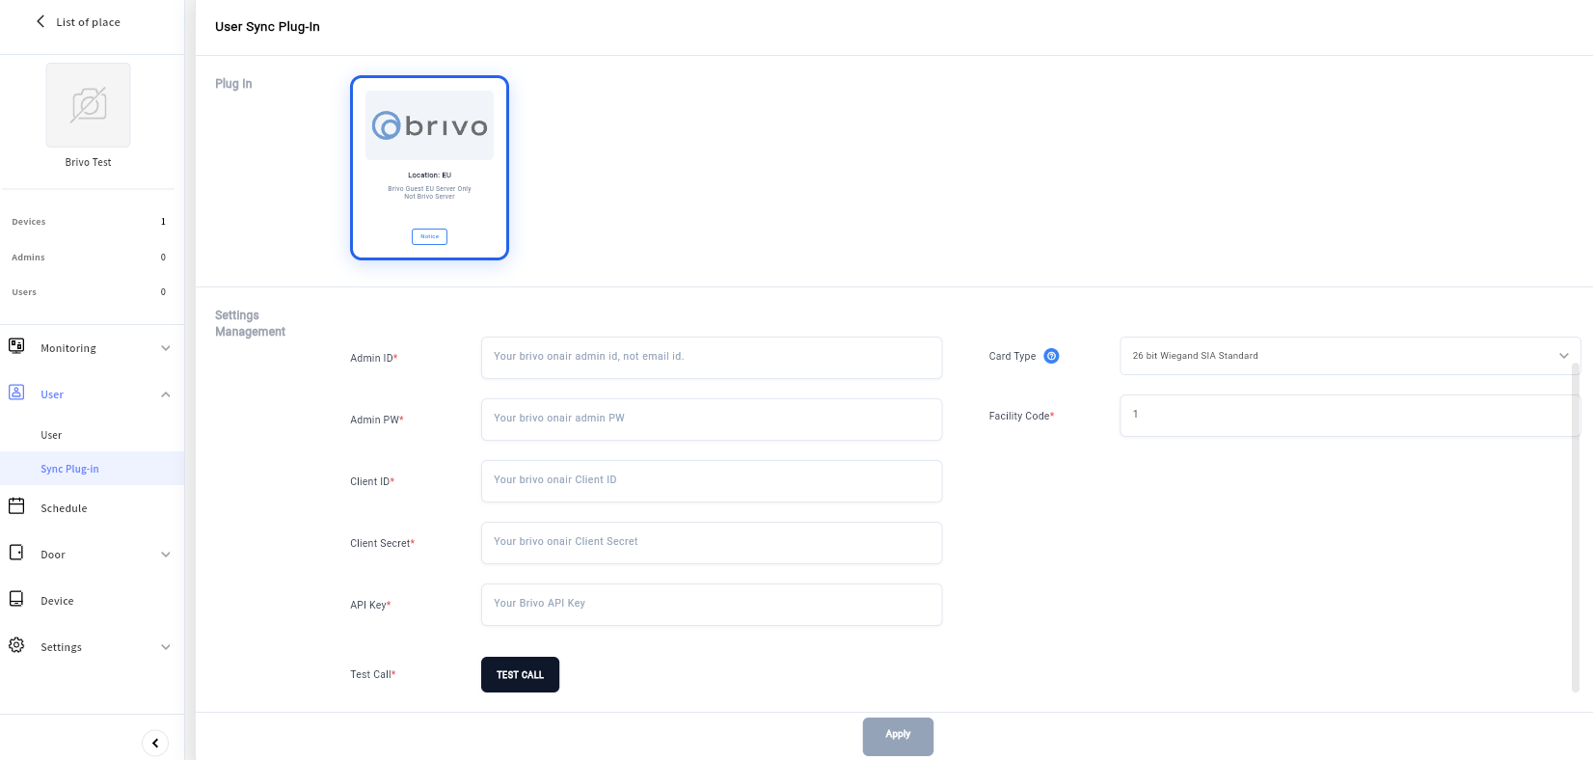Focus the Admin ID input field
The image size is (1593, 760).
coord(712,358)
